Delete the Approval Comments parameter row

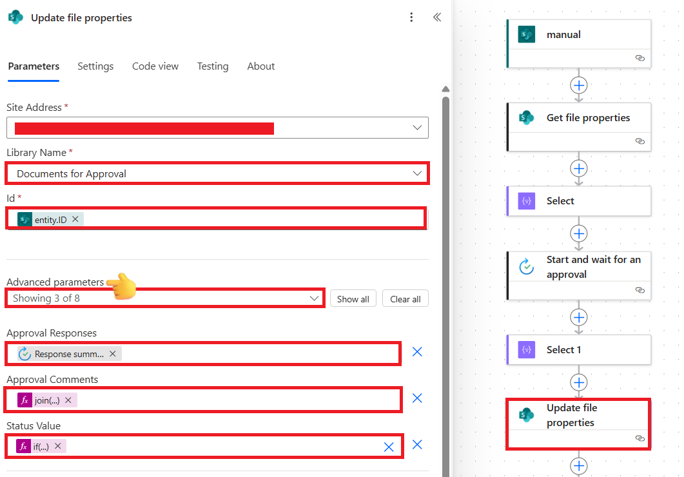pos(417,398)
